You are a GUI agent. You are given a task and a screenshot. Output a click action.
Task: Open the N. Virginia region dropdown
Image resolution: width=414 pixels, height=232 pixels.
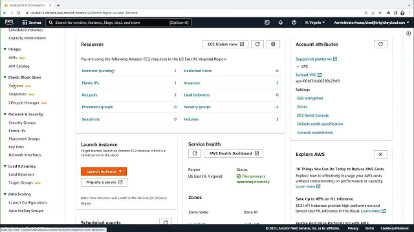coord(315,23)
